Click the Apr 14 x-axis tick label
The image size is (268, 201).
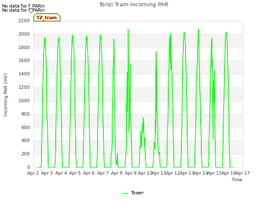[201, 173]
